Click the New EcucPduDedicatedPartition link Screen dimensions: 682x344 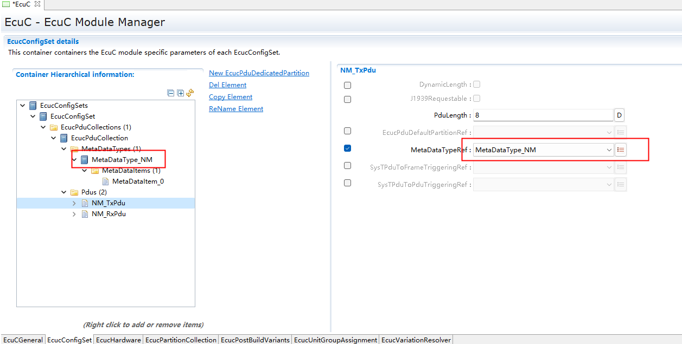pos(259,73)
